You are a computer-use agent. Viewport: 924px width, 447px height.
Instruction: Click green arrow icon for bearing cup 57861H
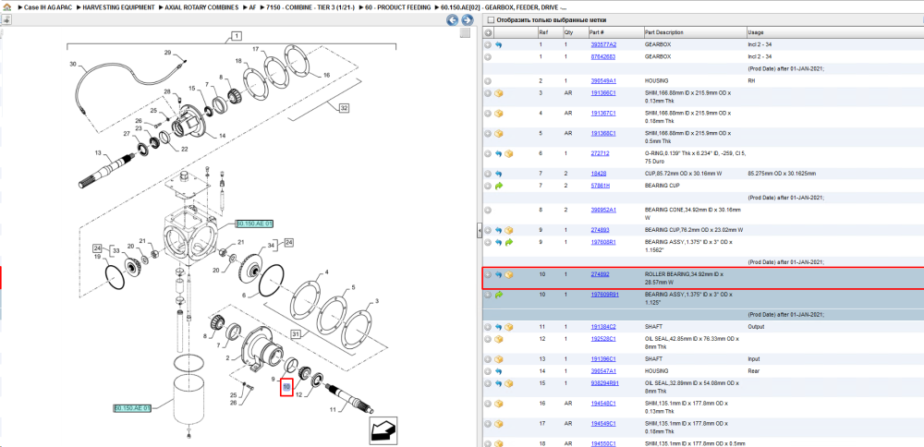click(x=499, y=186)
